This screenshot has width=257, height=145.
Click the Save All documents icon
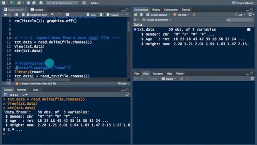pos(34,3)
